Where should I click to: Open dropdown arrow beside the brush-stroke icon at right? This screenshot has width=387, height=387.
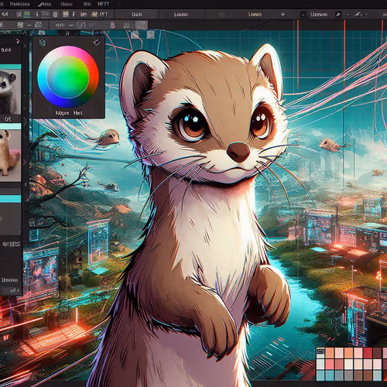click(x=367, y=15)
